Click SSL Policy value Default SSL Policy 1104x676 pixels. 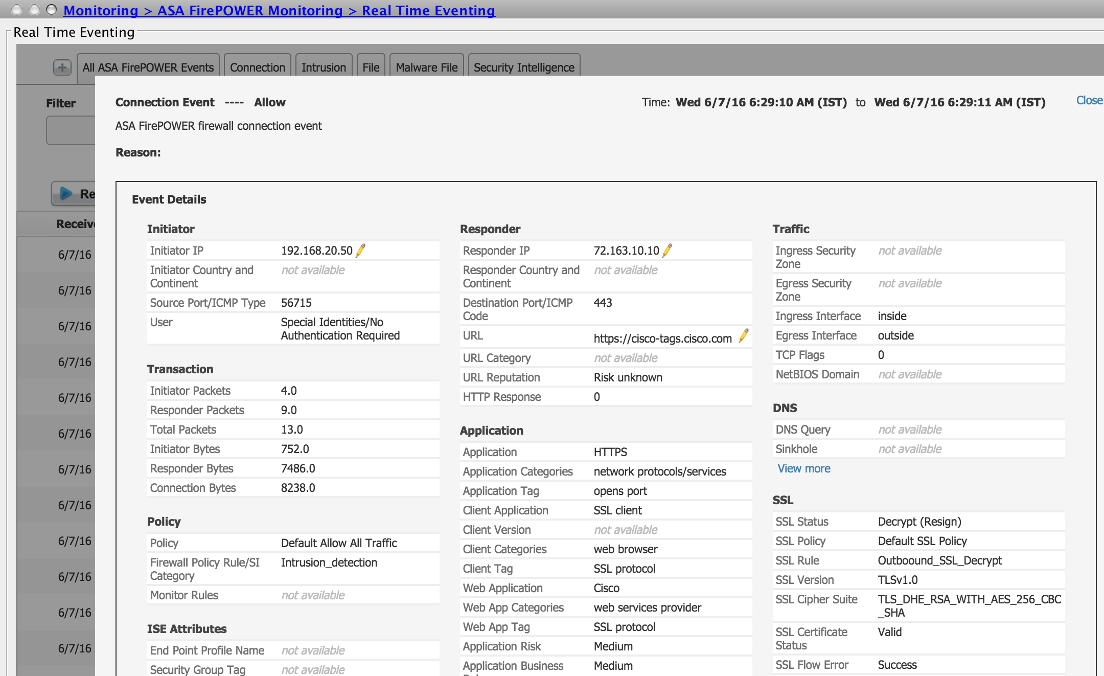tap(923, 541)
